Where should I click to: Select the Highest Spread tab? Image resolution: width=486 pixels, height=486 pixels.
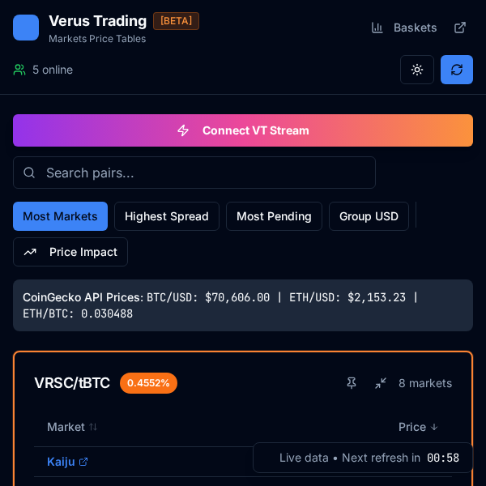pos(167,216)
